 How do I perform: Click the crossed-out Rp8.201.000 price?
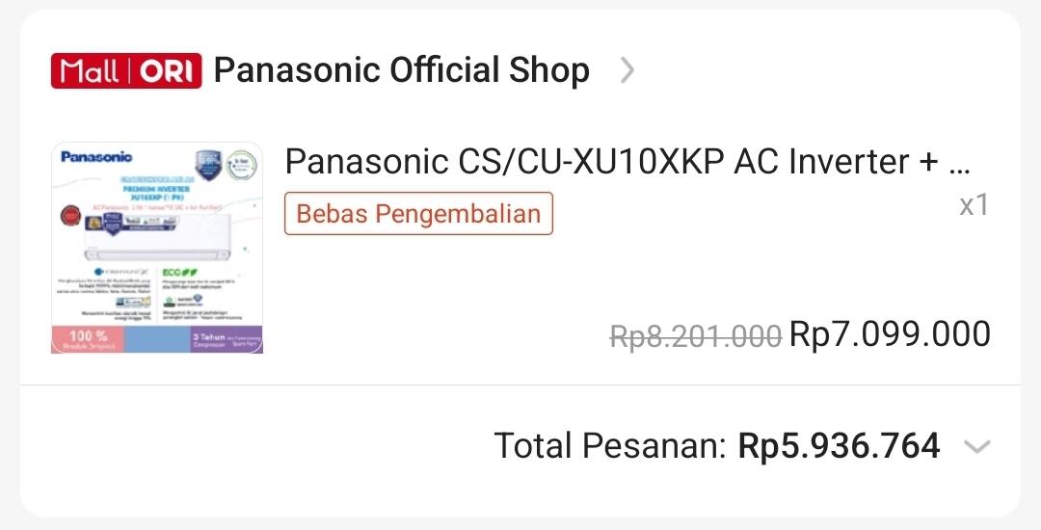click(695, 335)
